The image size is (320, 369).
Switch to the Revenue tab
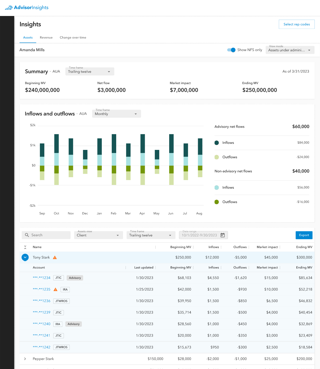pyautogui.click(x=46, y=37)
